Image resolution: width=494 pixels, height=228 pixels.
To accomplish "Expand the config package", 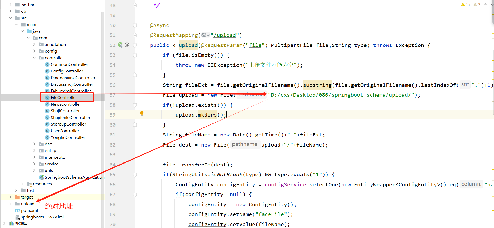I will (34, 51).
